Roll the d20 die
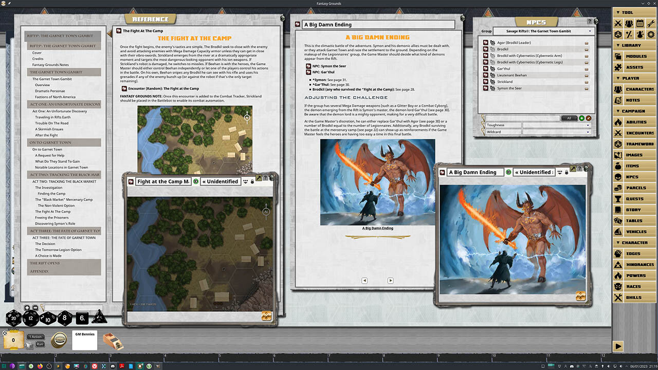658x370 pixels. pos(13,319)
